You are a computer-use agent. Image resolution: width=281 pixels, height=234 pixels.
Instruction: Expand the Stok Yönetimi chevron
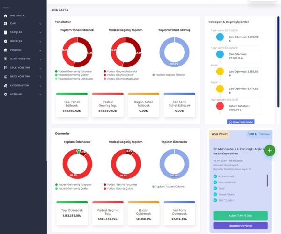point(40,68)
